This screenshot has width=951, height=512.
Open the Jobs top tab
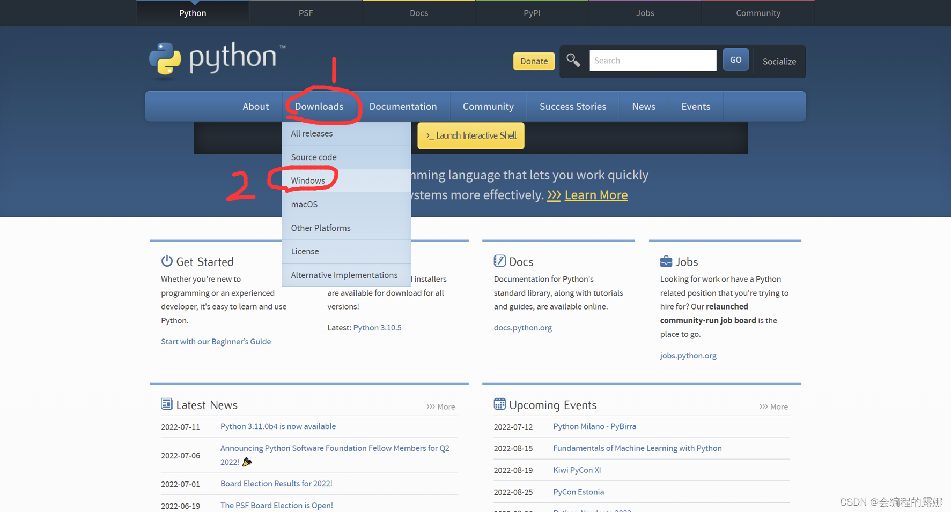(645, 13)
